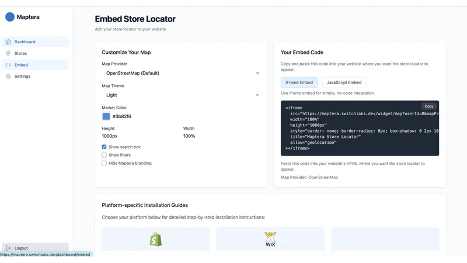Click the Marker Color label
467x263 pixels.
click(x=114, y=108)
